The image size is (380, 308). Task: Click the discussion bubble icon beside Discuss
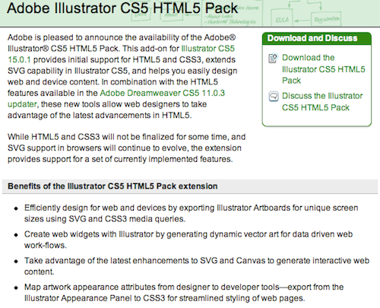(274, 97)
